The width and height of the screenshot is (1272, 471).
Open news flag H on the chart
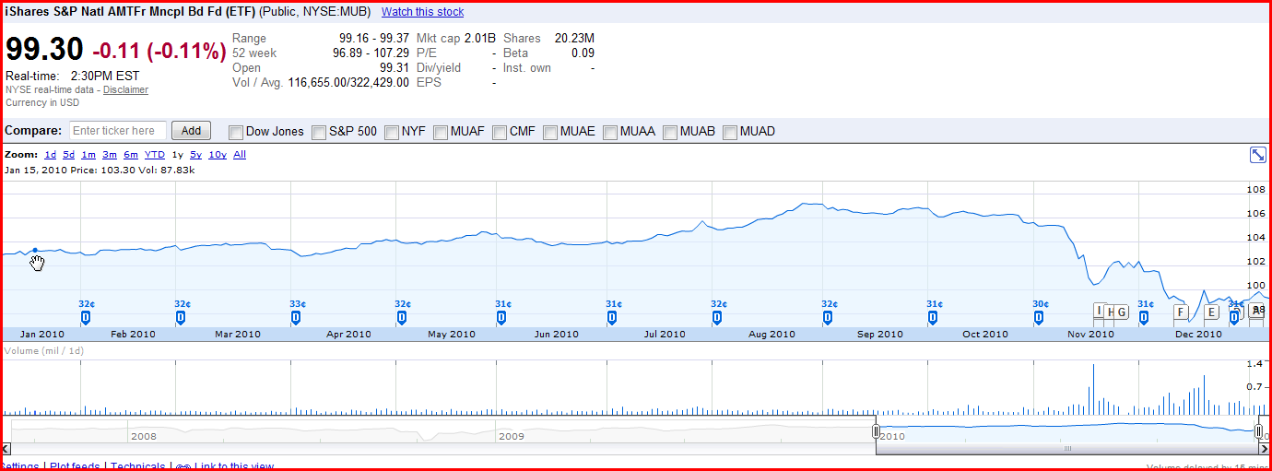click(x=1110, y=312)
